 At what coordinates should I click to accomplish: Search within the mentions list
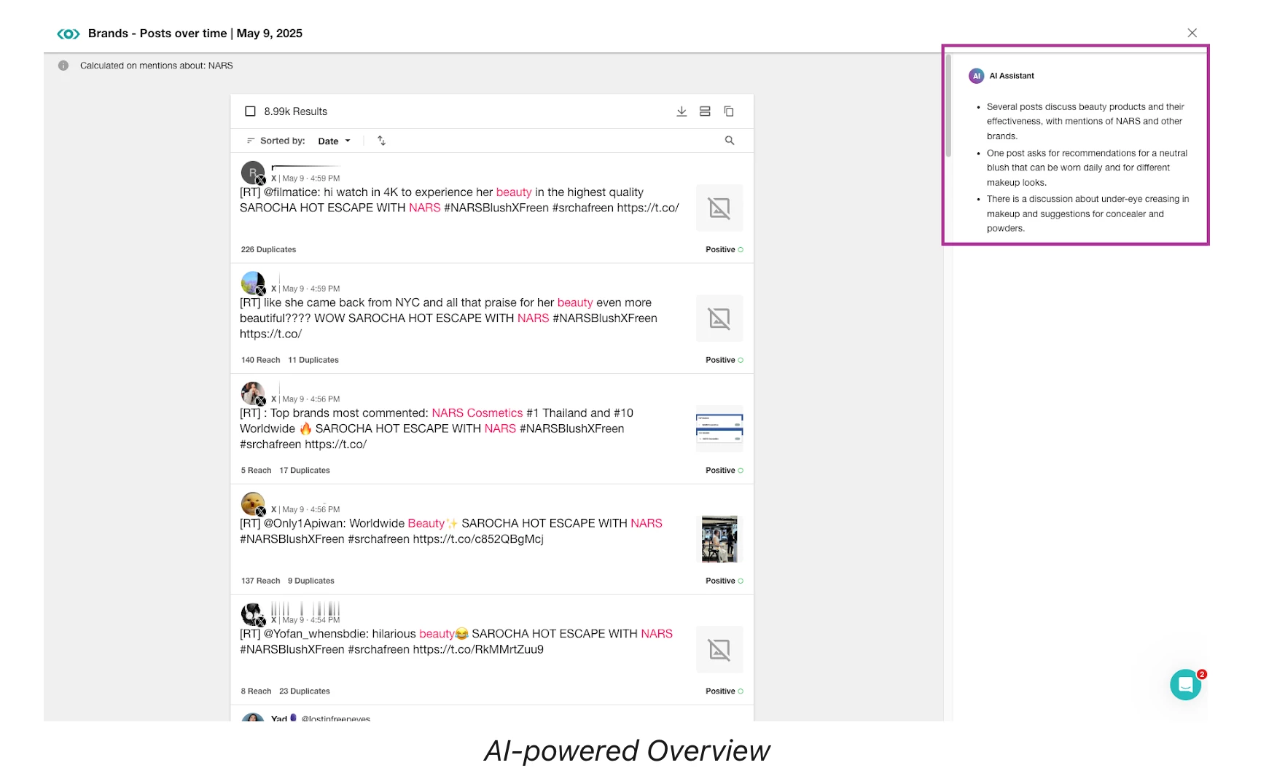pos(729,141)
